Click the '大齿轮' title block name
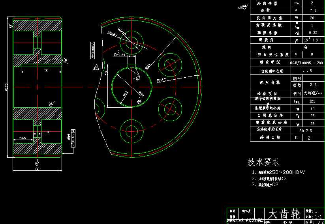The image size is (325, 224). pos(284,214)
